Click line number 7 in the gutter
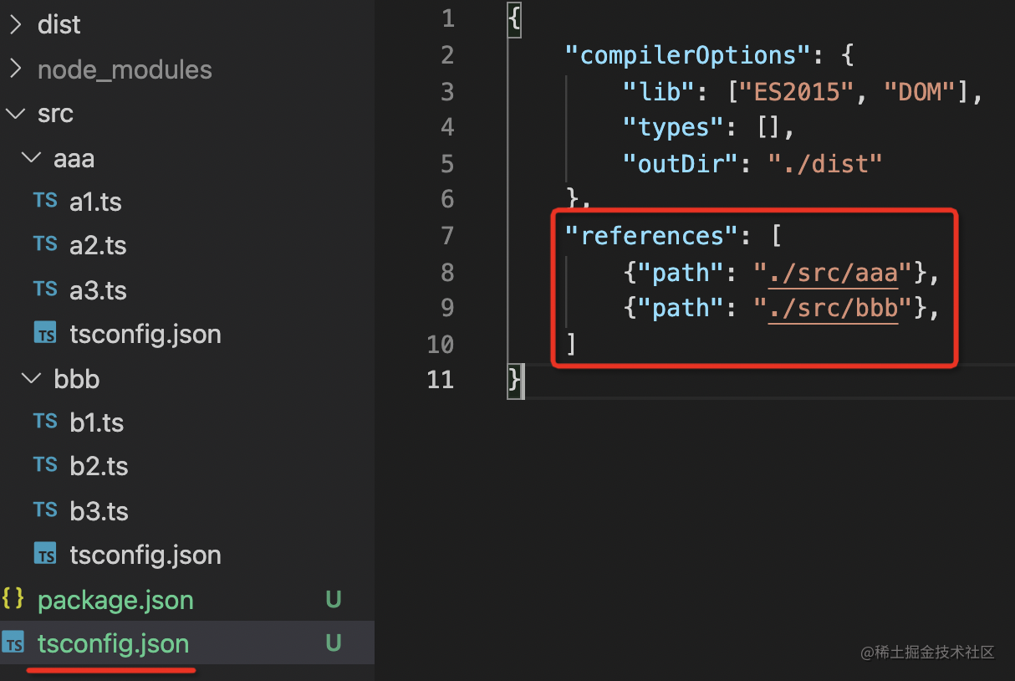The image size is (1015, 681). (446, 235)
